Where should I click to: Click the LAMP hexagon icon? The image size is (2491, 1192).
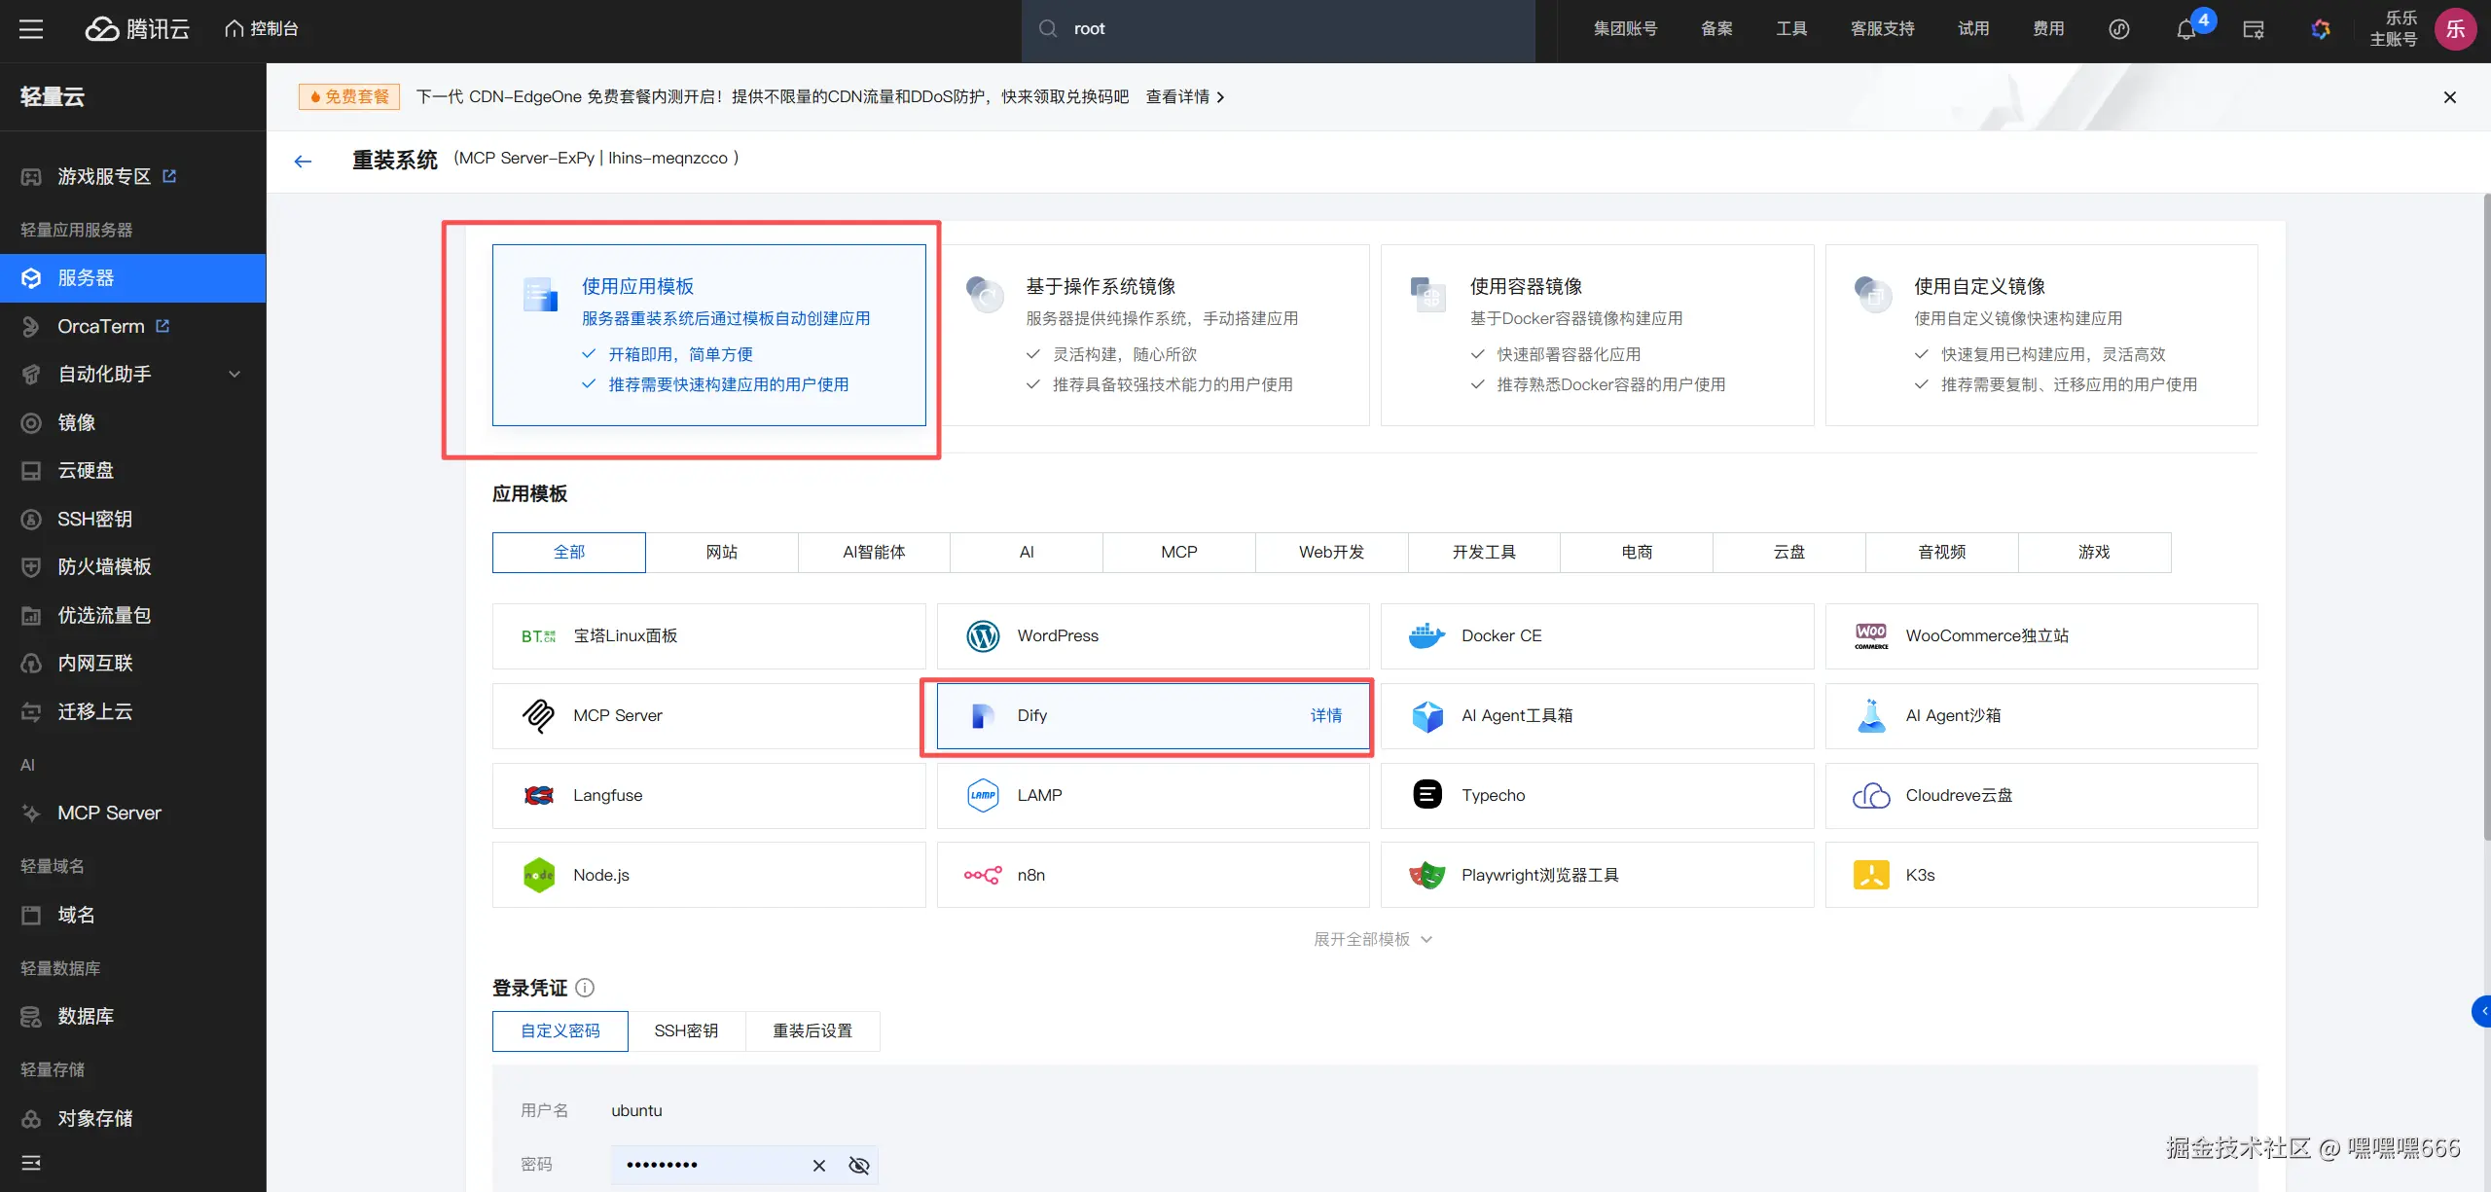click(x=983, y=796)
